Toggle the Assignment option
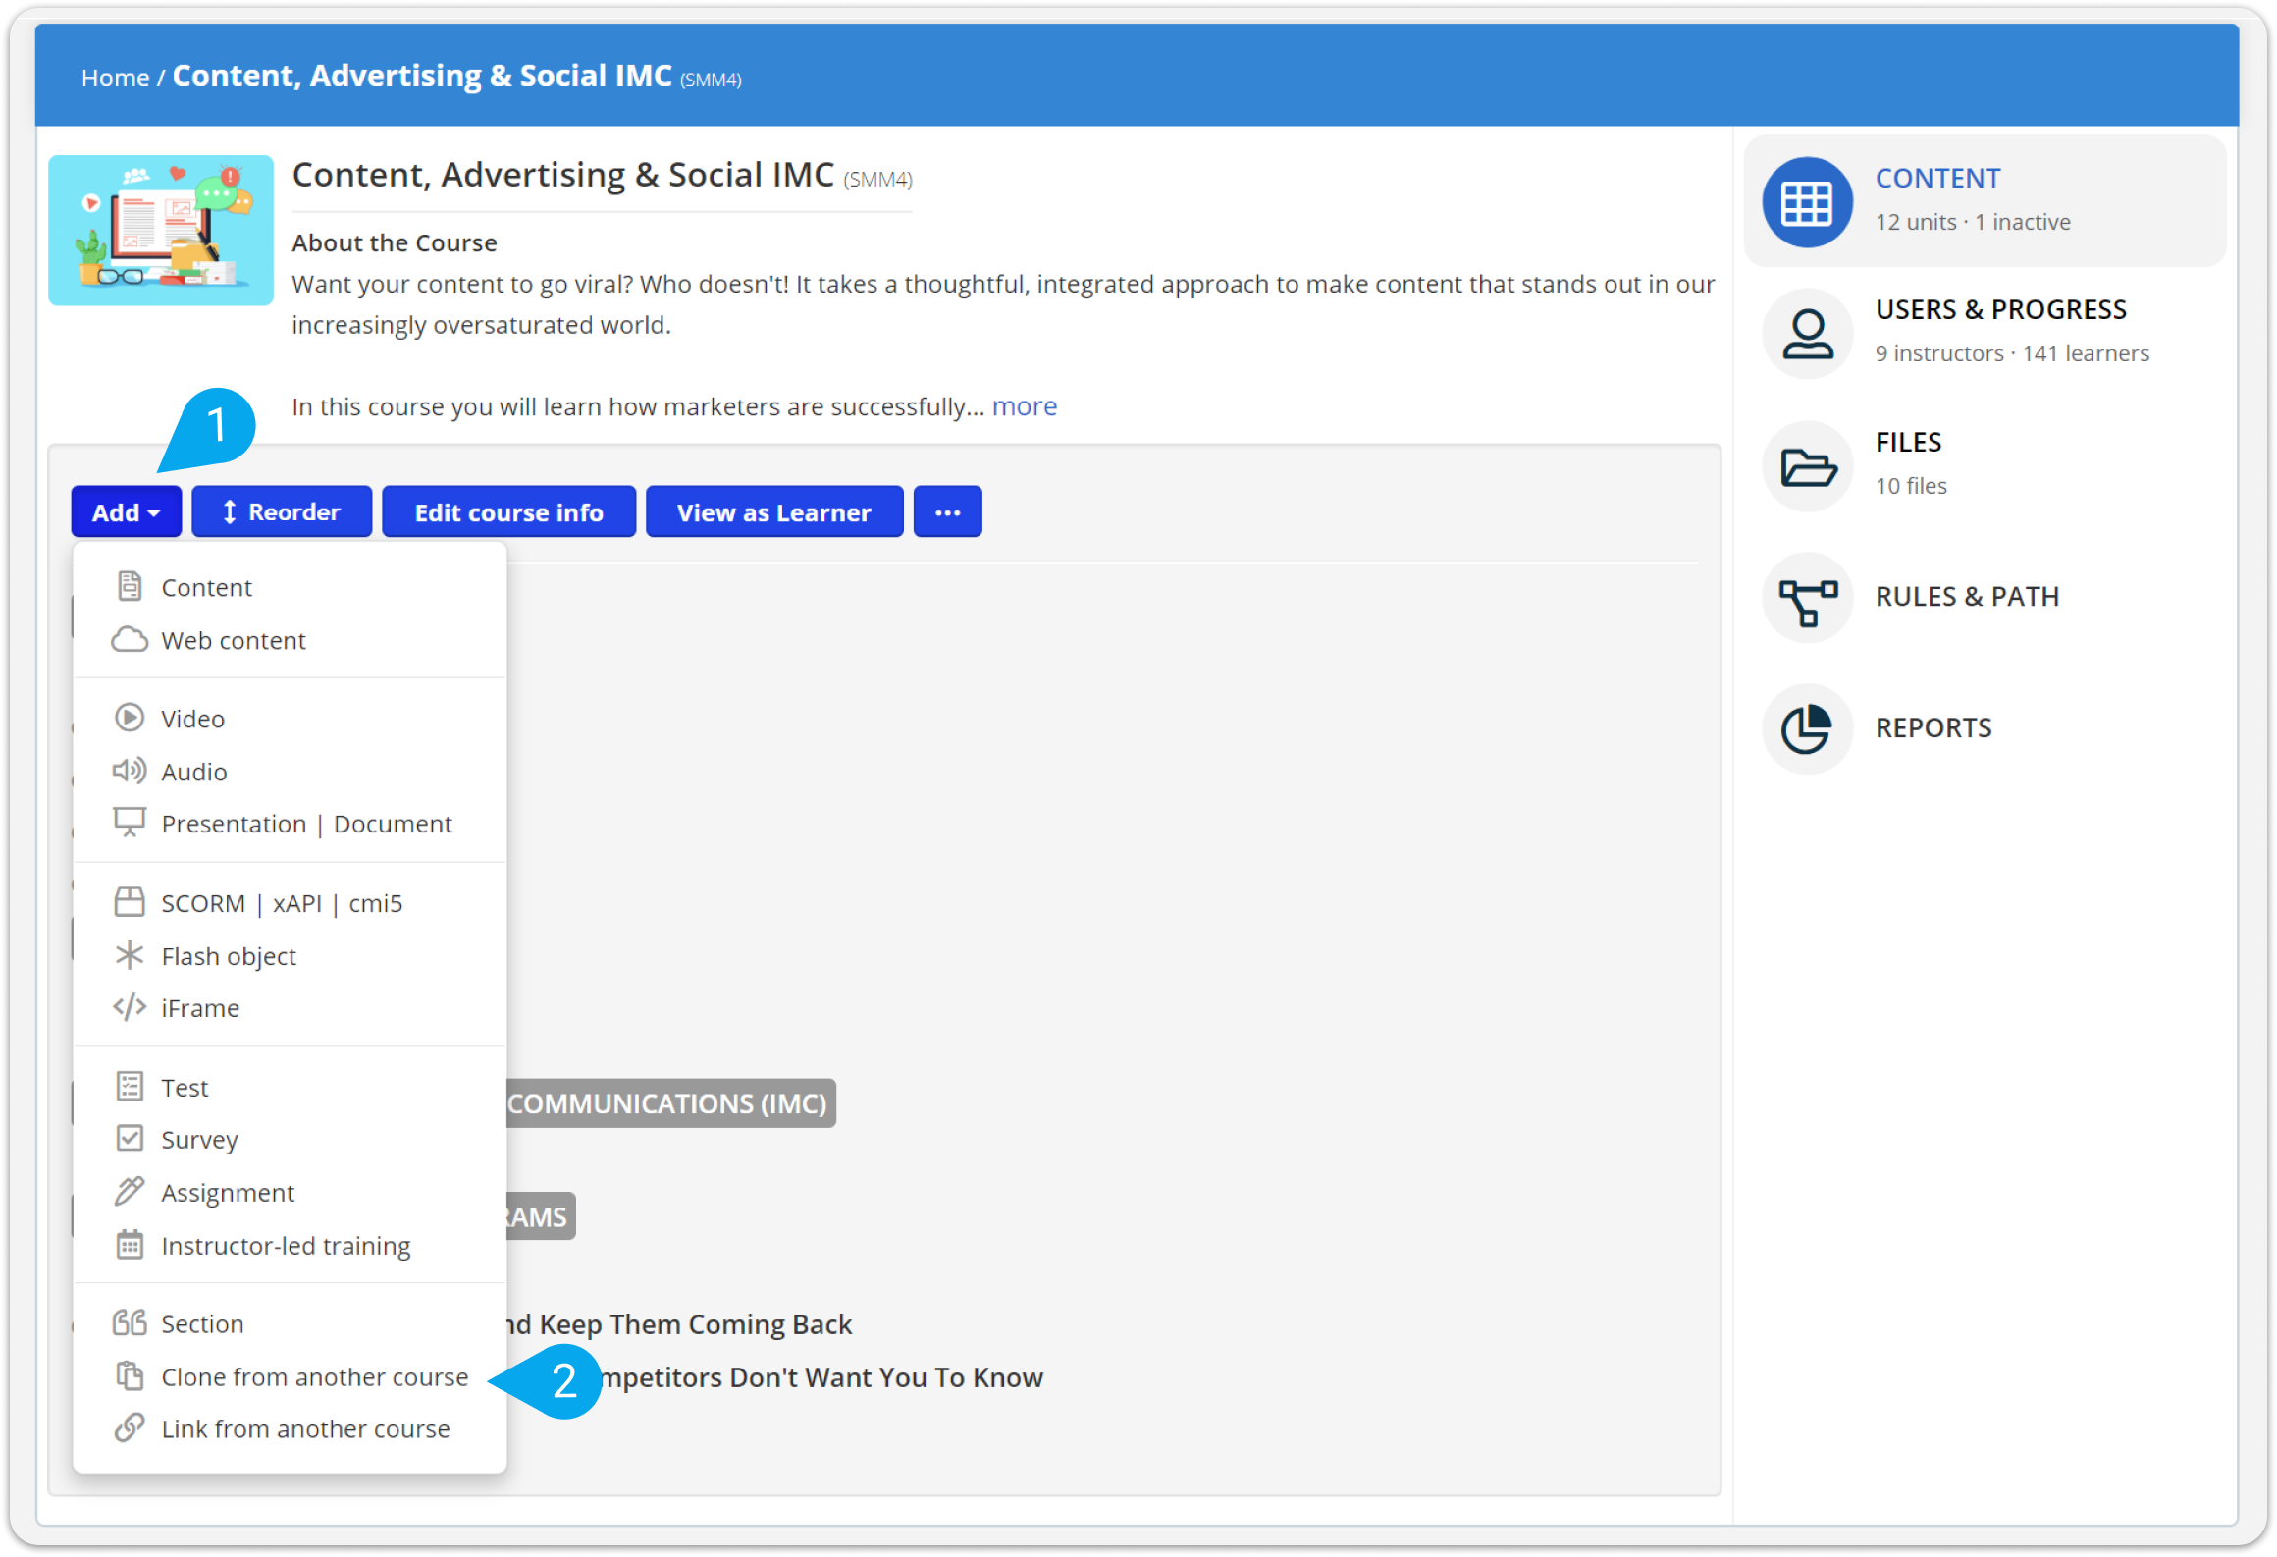Image resolution: width=2277 pixels, height=1557 pixels. pyautogui.click(x=225, y=1190)
